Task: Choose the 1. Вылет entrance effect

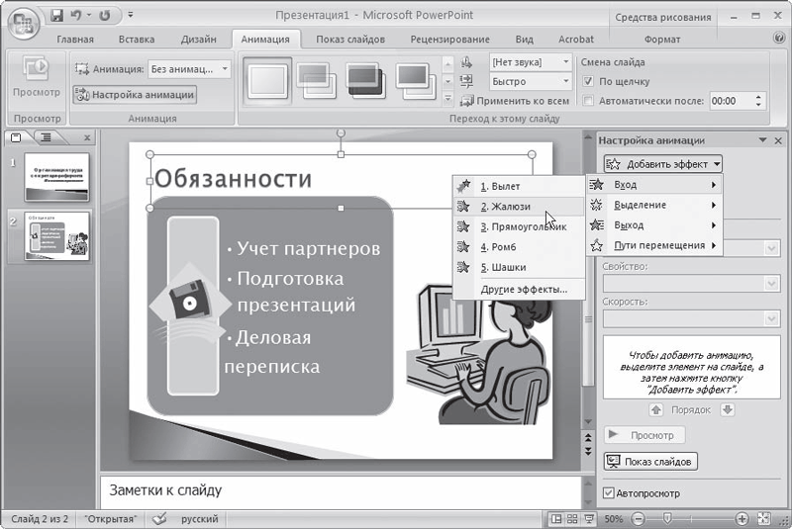Action: [x=518, y=186]
